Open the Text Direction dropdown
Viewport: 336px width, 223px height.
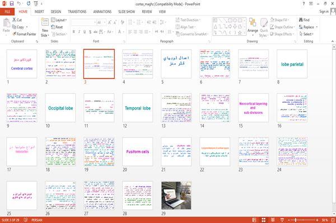coord(188,20)
